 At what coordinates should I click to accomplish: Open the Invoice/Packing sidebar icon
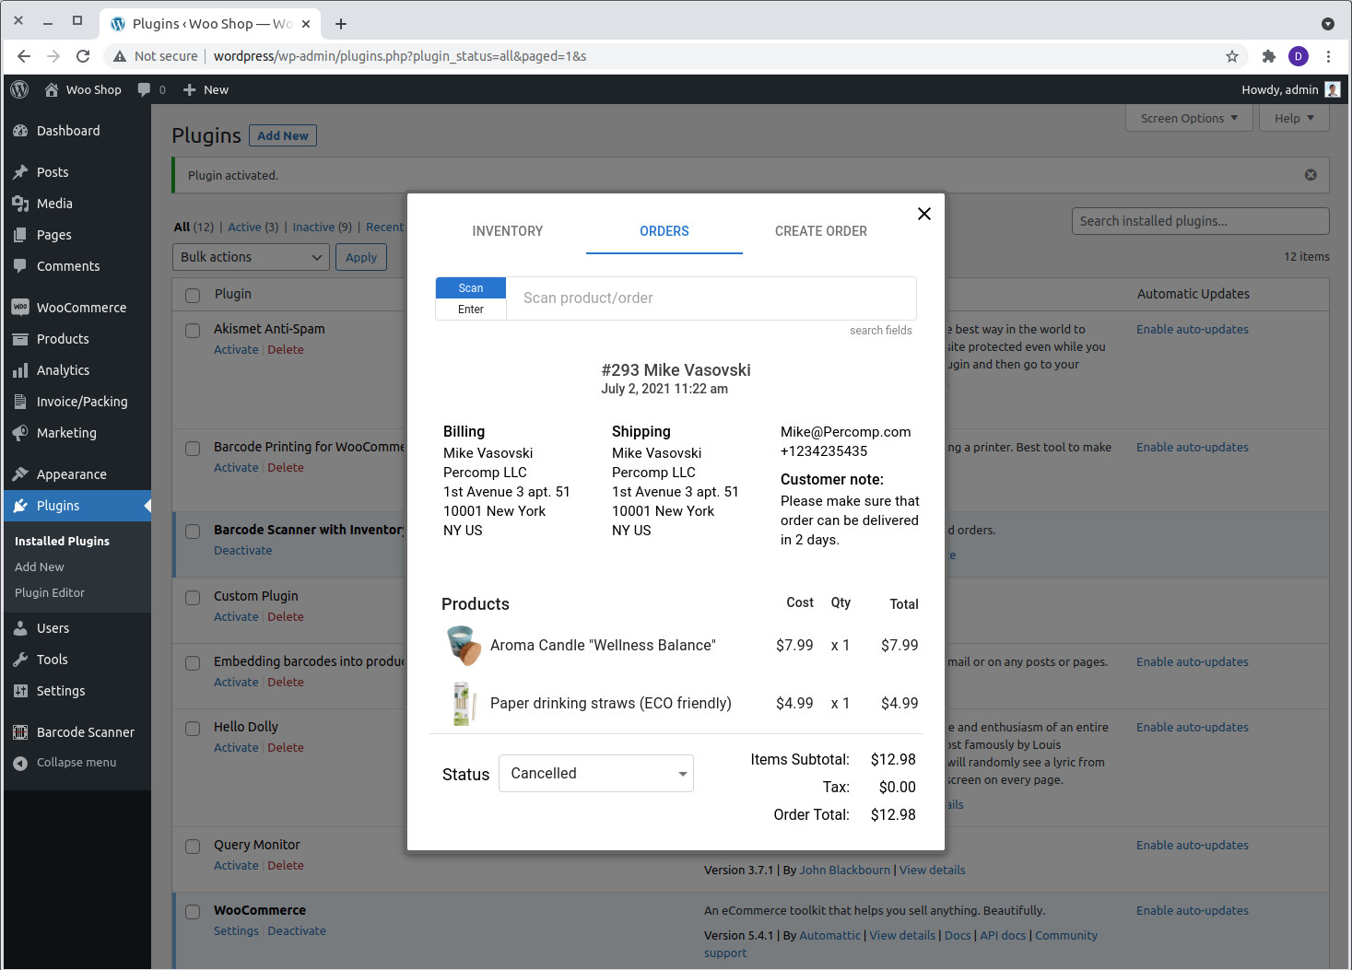pos(20,402)
